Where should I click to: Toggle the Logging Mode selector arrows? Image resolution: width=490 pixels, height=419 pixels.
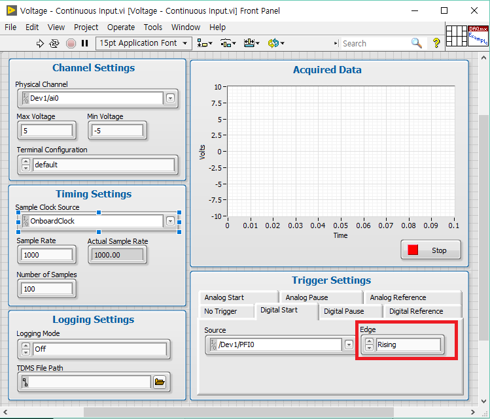pos(26,350)
